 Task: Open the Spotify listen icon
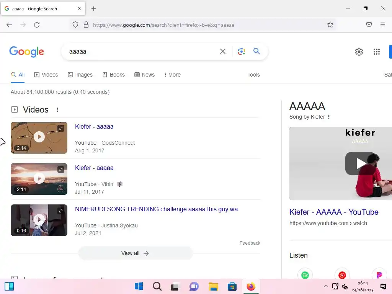305,275
